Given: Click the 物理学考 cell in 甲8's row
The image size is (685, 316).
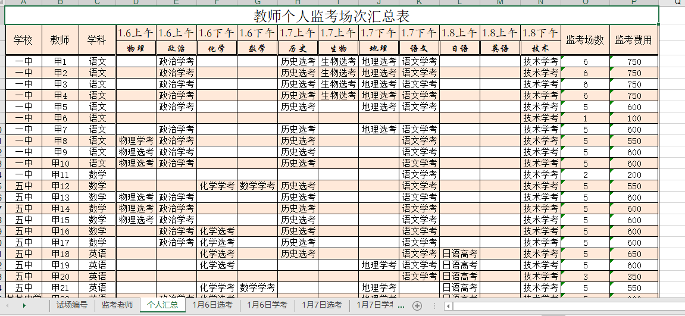Looking at the screenshot, I should [x=136, y=140].
